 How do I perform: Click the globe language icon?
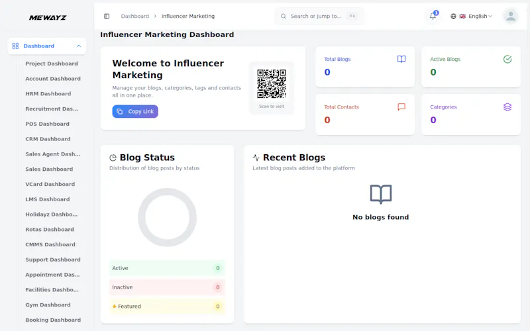(453, 16)
